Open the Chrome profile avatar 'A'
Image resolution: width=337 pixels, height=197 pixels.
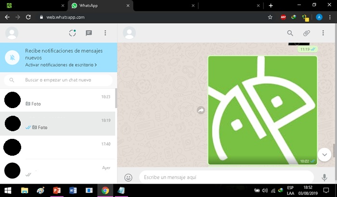tap(319, 17)
